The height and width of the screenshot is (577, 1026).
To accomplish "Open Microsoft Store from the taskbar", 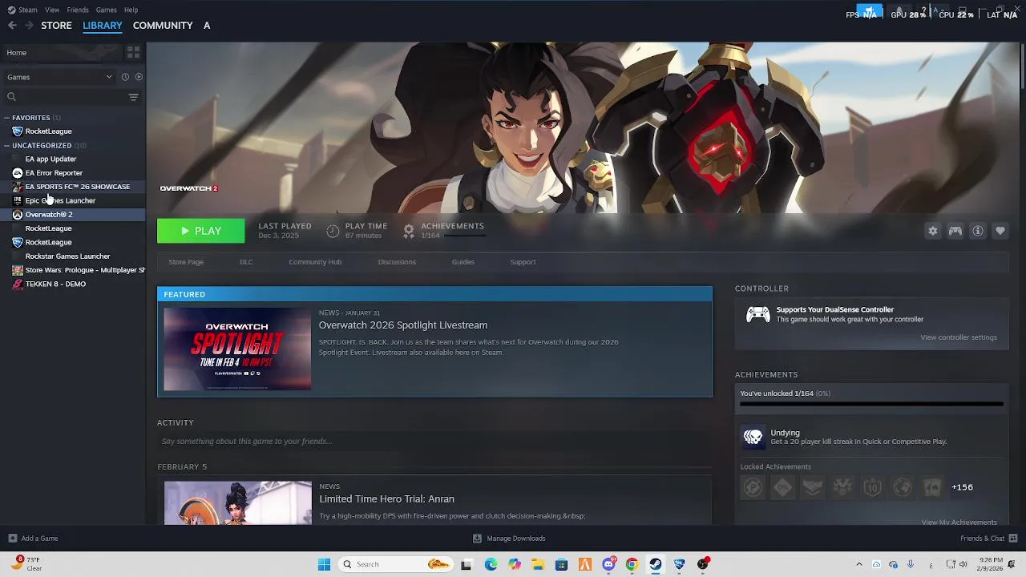I will (561, 564).
